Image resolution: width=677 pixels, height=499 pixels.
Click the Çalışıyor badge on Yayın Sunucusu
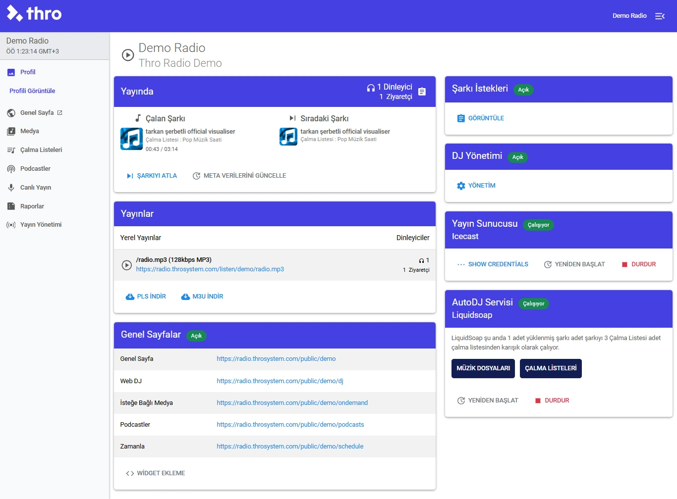[538, 225]
